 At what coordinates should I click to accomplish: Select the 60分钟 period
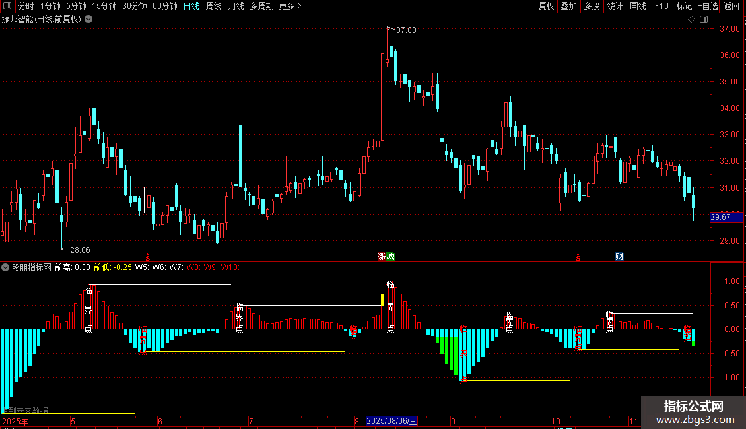165,6
